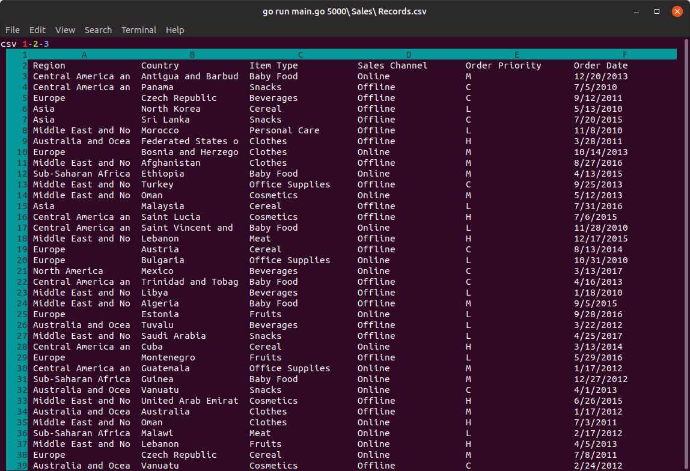This screenshot has height=471, width=690.
Task: Select the 'Saudi Arabia' cell
Action: (173, 336)
